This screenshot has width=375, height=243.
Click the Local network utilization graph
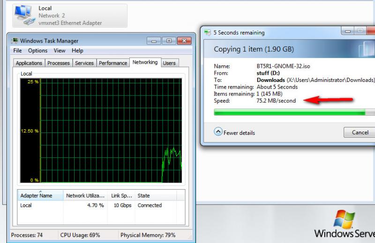coord(101,131)
